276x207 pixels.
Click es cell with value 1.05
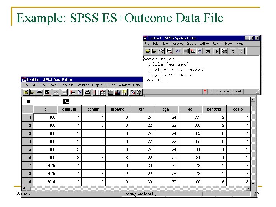[190, 141]
